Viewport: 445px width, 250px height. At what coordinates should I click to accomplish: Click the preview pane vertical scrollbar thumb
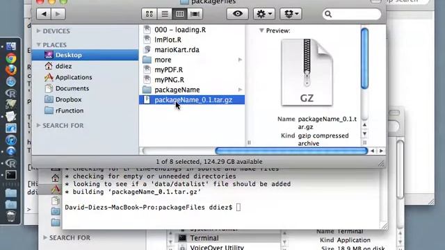364,58
